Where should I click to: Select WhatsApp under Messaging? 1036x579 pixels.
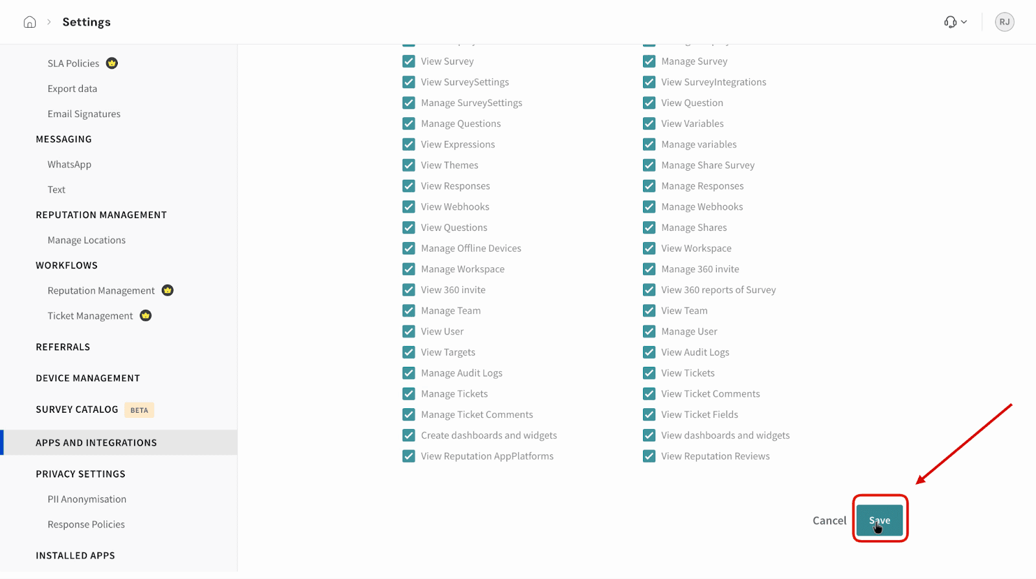click(x=69, y=164)
